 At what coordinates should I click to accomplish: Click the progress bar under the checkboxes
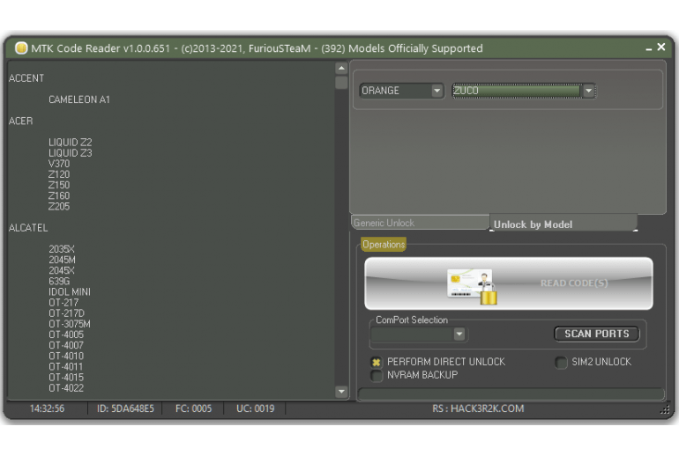pyautogui.click(x=511, y=393)
